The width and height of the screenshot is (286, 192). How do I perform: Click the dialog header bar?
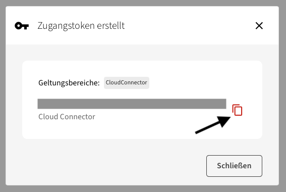(x=142, y=25)
